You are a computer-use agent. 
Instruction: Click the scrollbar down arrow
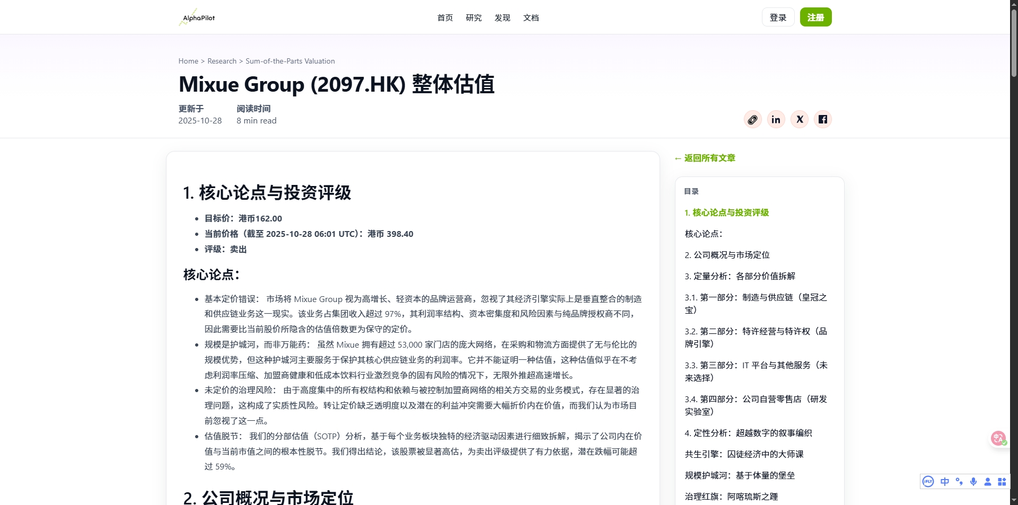click(1014, 500)
